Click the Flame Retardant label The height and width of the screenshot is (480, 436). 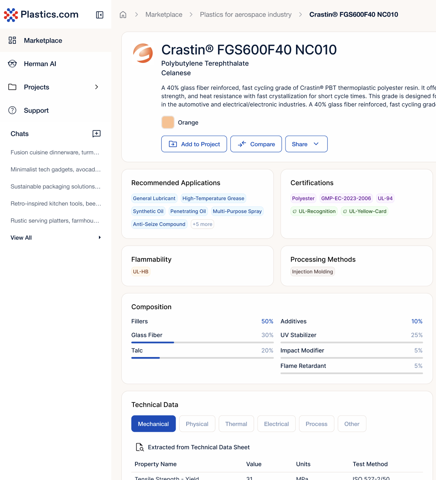pos(303,366)
